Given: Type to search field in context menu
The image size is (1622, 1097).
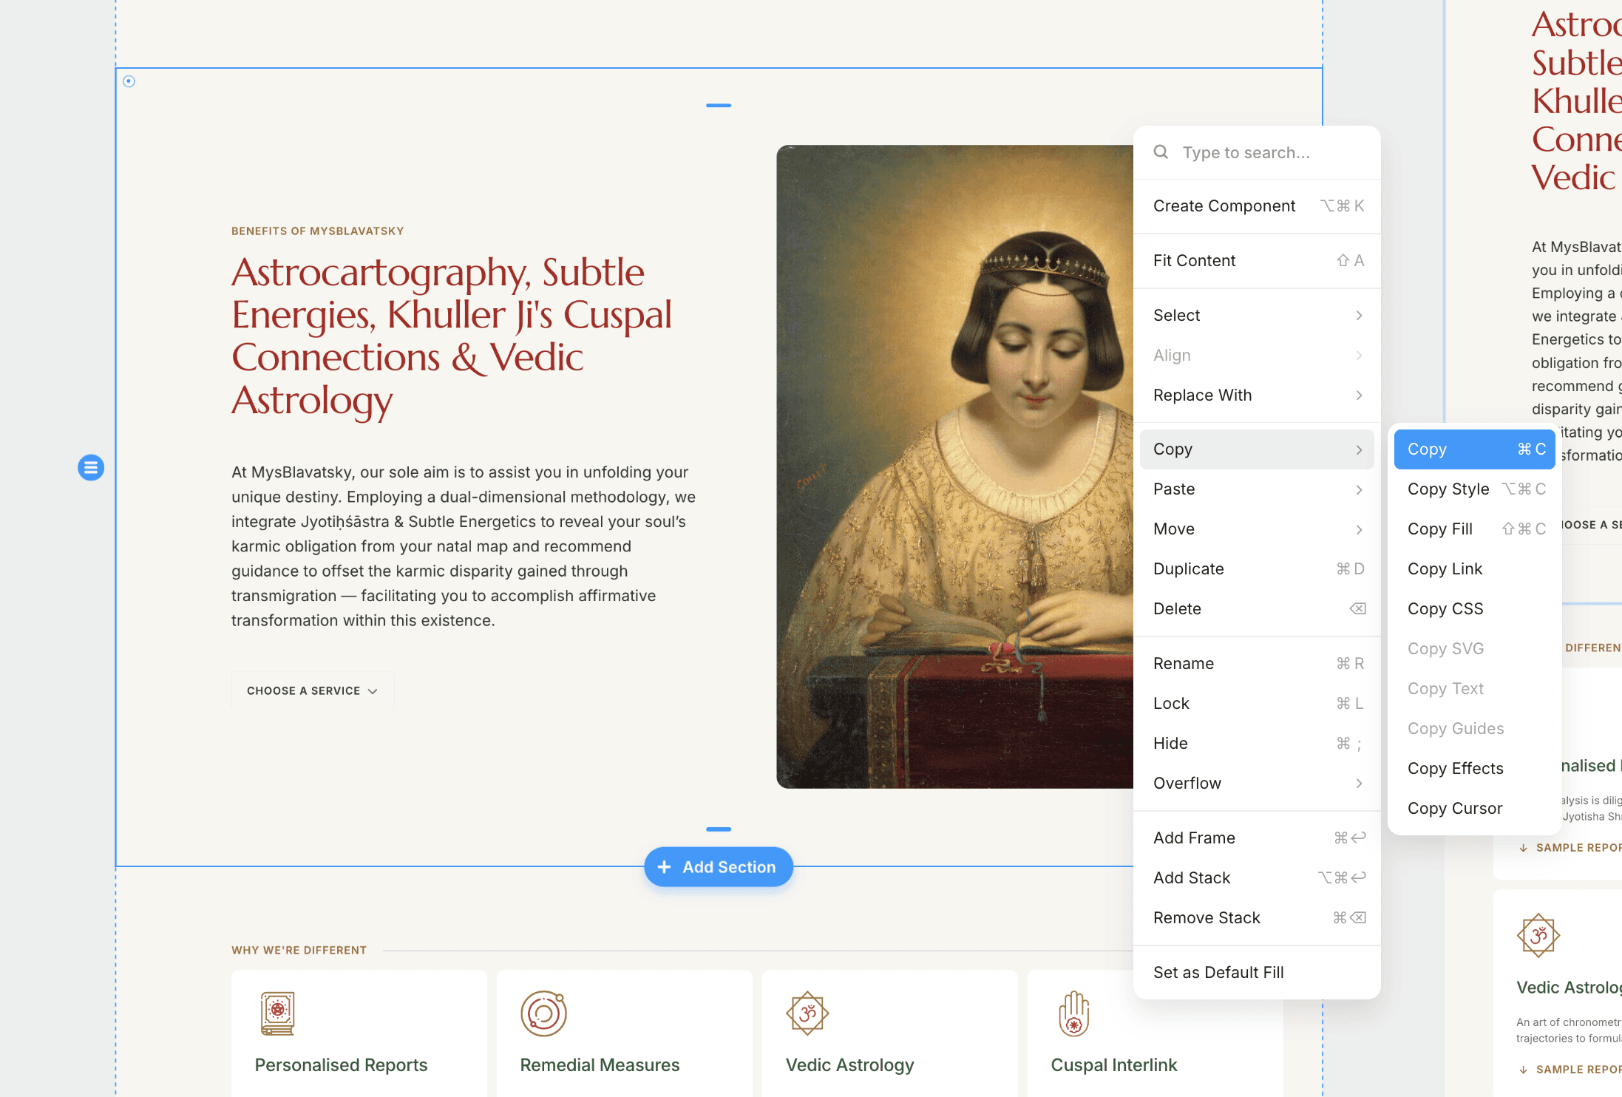Looking at the screenshot, I should click(x=1257, y=152).
